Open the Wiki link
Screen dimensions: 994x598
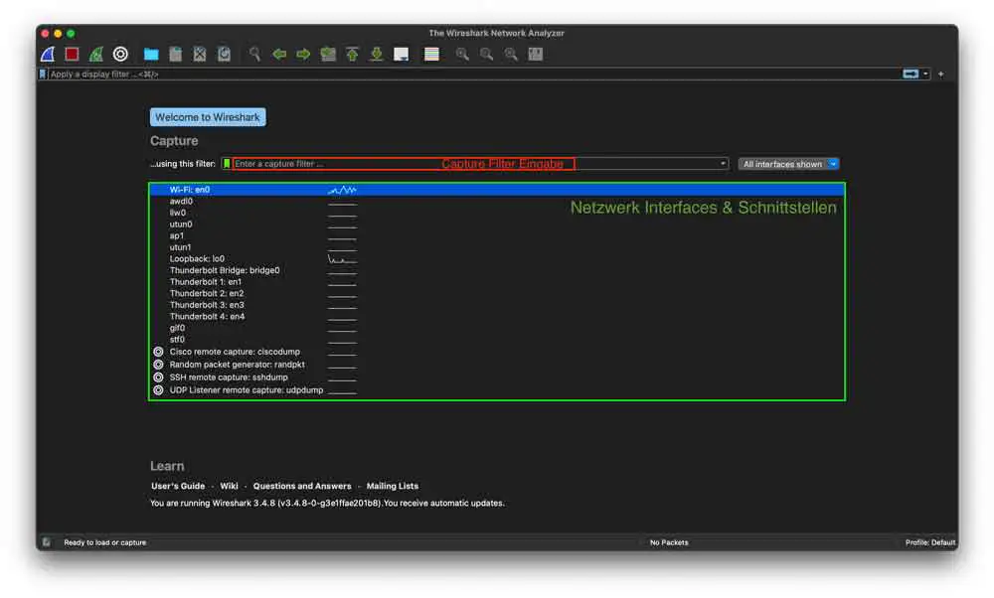229,486
